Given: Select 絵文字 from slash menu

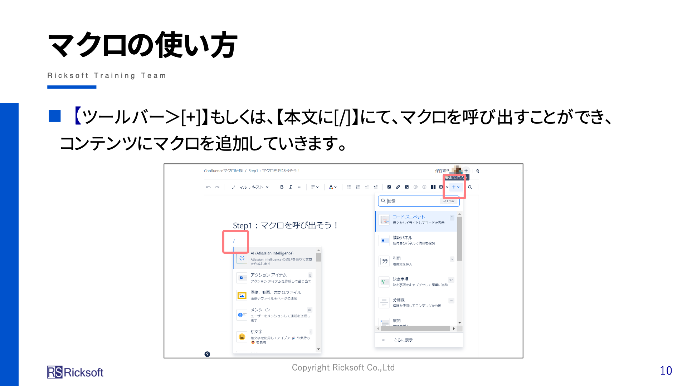Looking at the screenshot, I should [x=274, y=337].
